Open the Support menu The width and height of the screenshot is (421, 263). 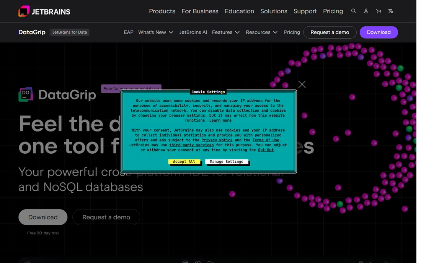[305, 11]
